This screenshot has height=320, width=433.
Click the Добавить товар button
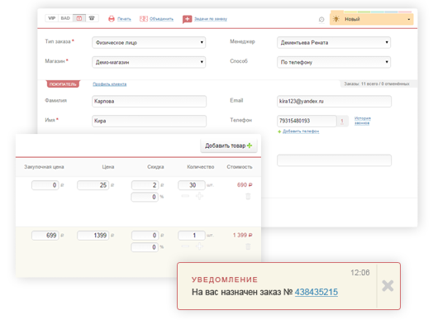(229, 146)
